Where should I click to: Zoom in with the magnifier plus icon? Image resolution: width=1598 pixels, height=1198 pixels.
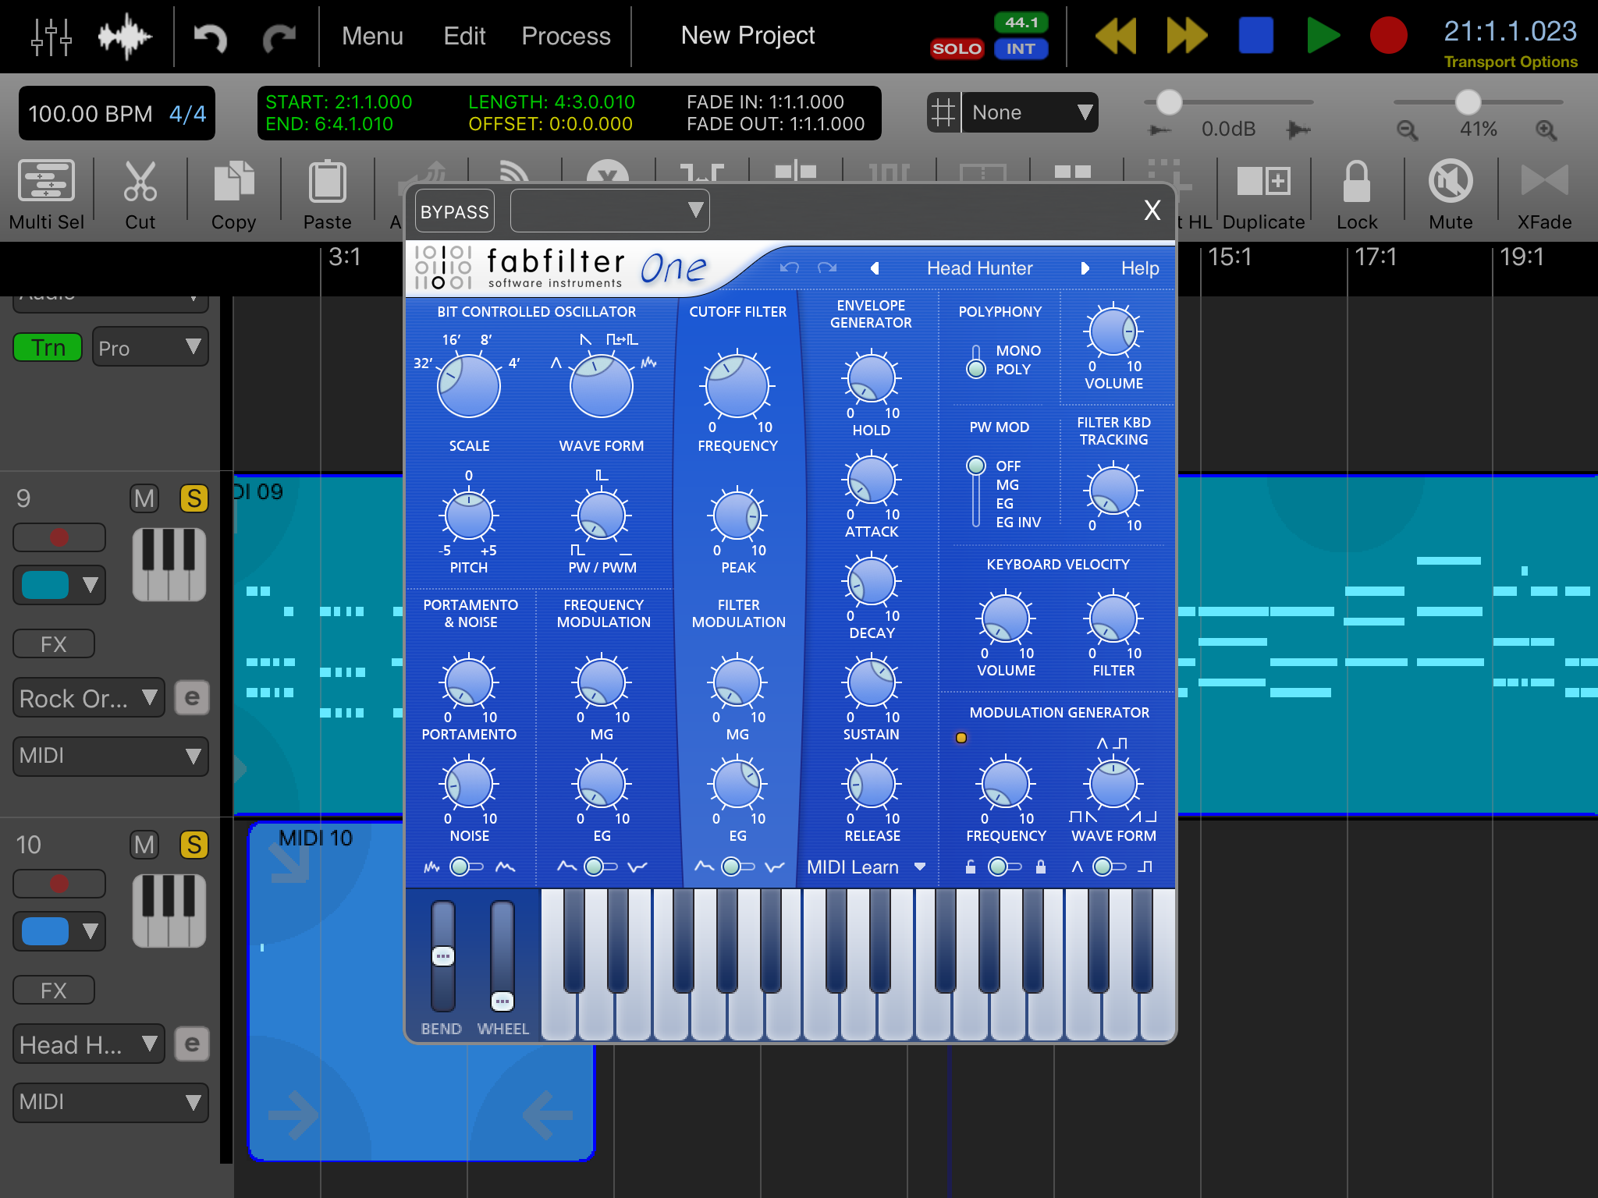click(1546, 129)
